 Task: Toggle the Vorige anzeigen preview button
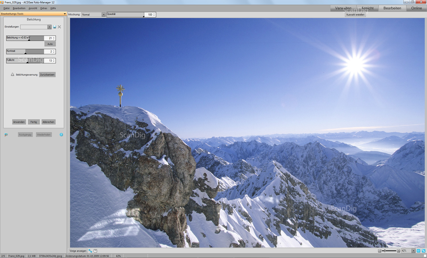78,251
